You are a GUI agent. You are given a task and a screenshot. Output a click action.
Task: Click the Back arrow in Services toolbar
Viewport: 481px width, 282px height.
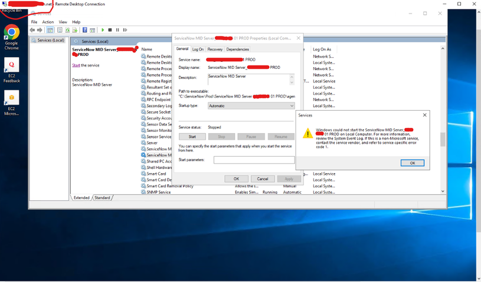(33, 30)
